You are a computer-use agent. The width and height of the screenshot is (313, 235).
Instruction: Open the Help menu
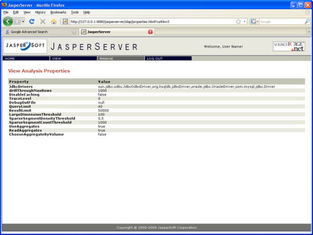pos(86,12)
